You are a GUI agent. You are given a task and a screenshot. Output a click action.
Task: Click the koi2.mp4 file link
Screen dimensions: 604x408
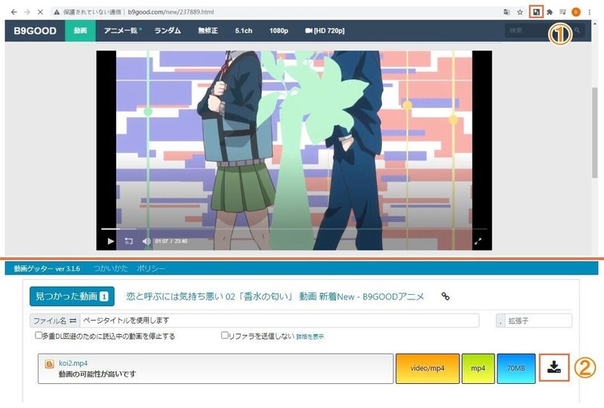coord(73,364)
